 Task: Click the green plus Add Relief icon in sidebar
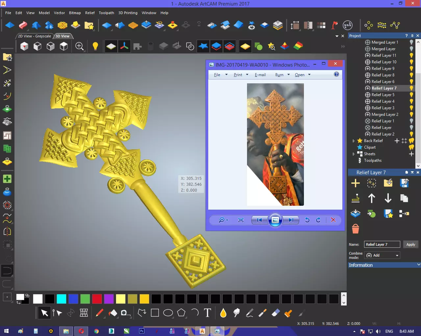point(7,179)
